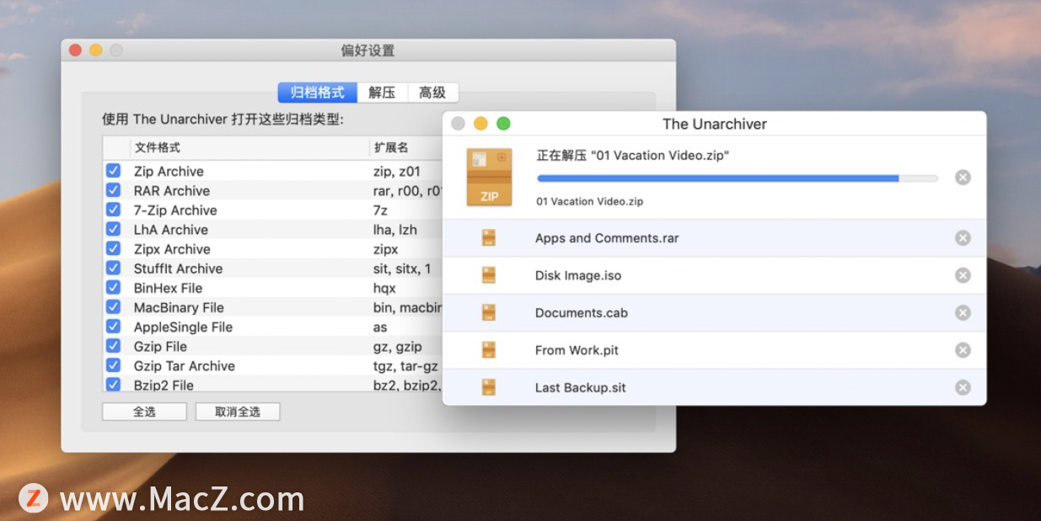Click the archive icon beside Disk Image.iso
The height and width of the screenshot is (521, 1041).
click(x=489, y=275)
